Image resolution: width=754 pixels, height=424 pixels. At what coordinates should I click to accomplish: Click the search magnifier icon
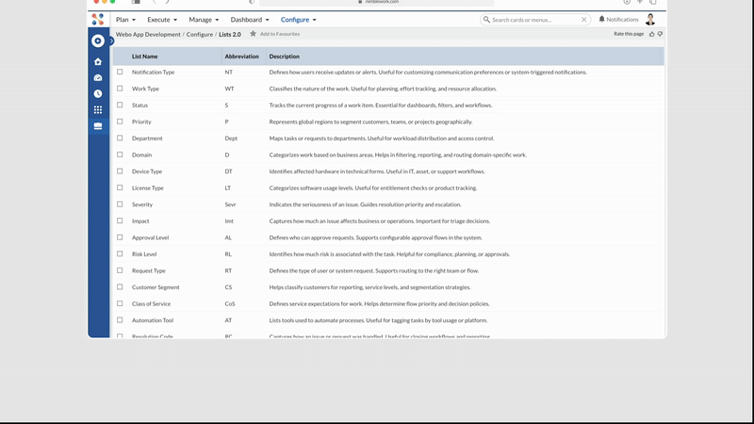click(486, 20)
